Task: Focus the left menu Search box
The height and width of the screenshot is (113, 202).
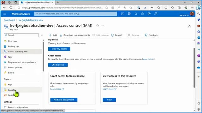Action: [x=21, y=35]
